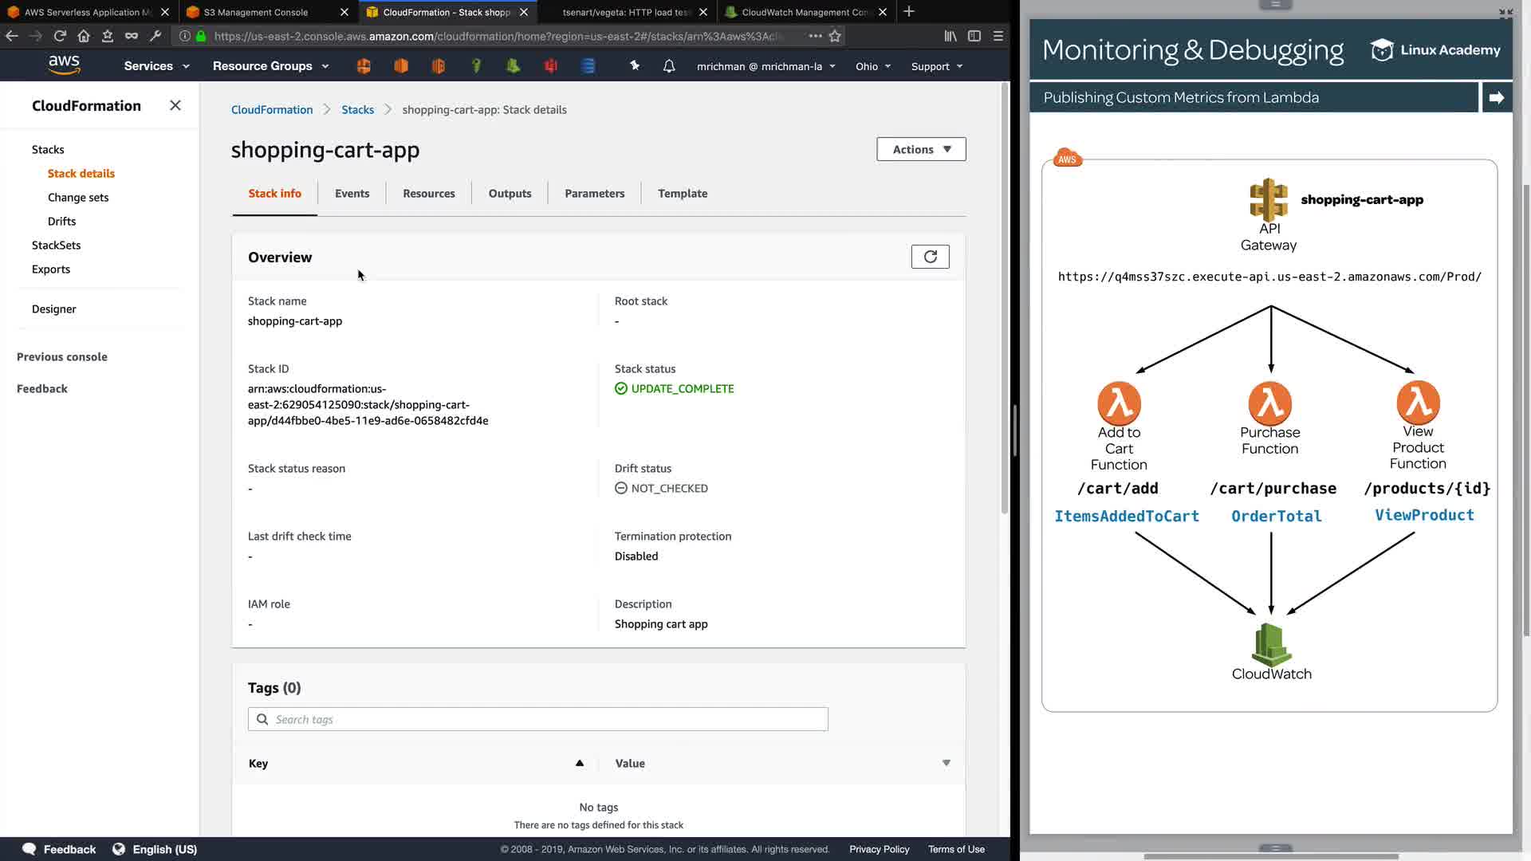Viewport: 1531px width, 861px height.
Task: Switch to the Events tab
Action: 352,194
